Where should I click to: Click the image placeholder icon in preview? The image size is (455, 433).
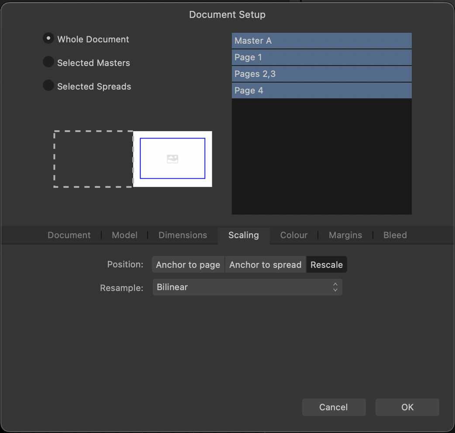[172, 158]
